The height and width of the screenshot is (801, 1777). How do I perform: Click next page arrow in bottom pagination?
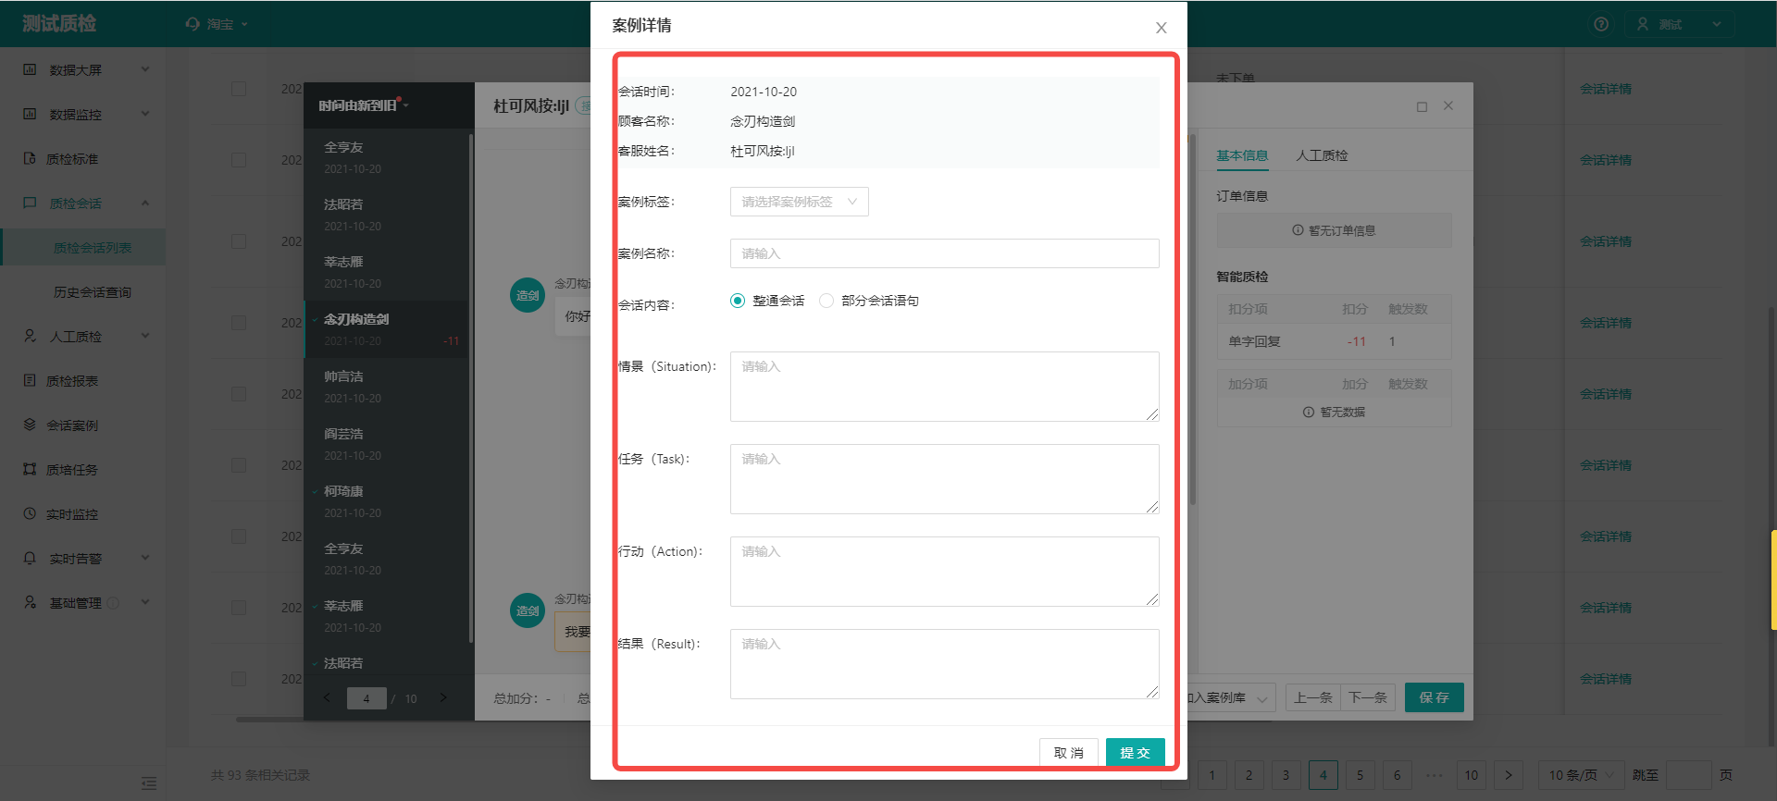(x=1509, y=775)
